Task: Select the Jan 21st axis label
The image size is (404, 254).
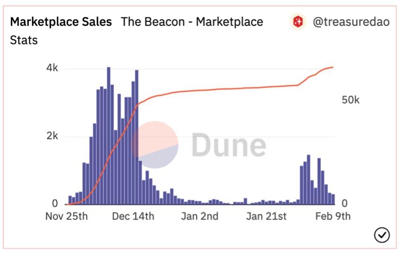Action: pyautogui.click(x=267, y=217)
